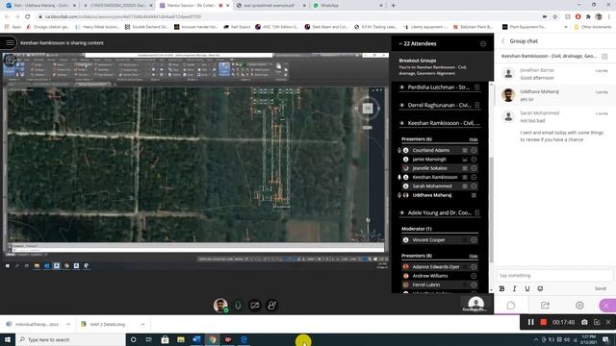Click the attendees panel vertical scrollbar
Screen dimensions: 616x346
491,210
